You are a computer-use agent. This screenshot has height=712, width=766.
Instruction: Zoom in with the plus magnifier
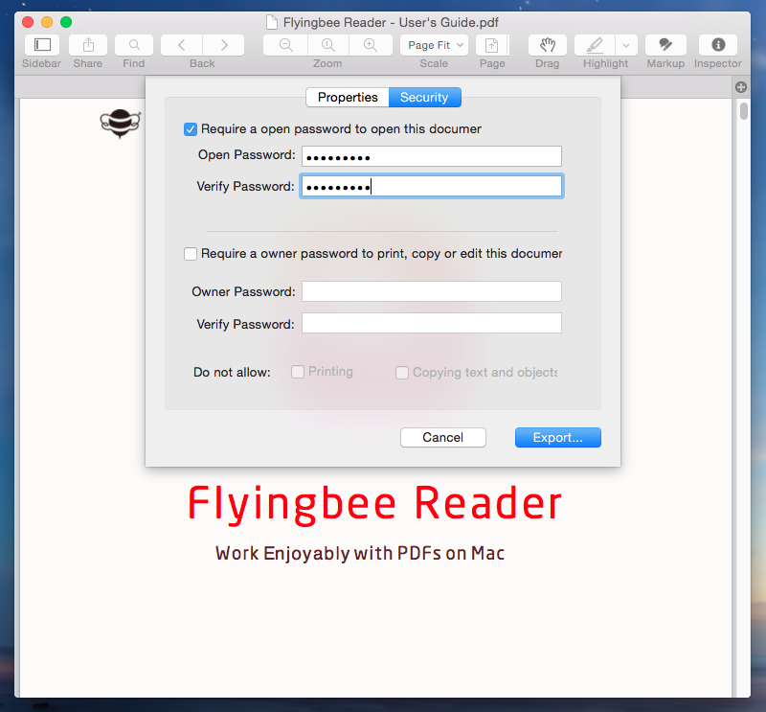click(x=371, y=45)
